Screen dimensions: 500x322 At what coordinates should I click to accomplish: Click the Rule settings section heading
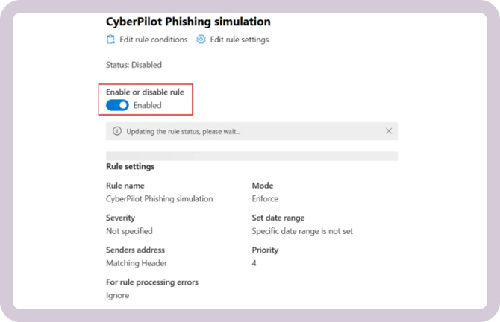coord(131,166)
